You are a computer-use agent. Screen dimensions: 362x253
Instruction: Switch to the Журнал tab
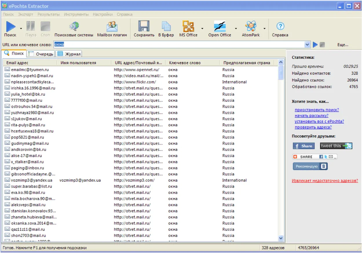pos(69,54)
